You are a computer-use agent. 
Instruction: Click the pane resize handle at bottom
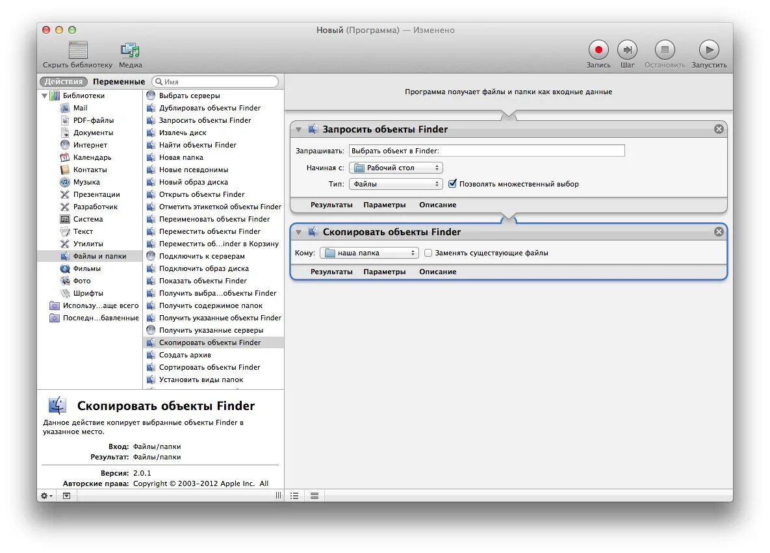coord(279,496)
